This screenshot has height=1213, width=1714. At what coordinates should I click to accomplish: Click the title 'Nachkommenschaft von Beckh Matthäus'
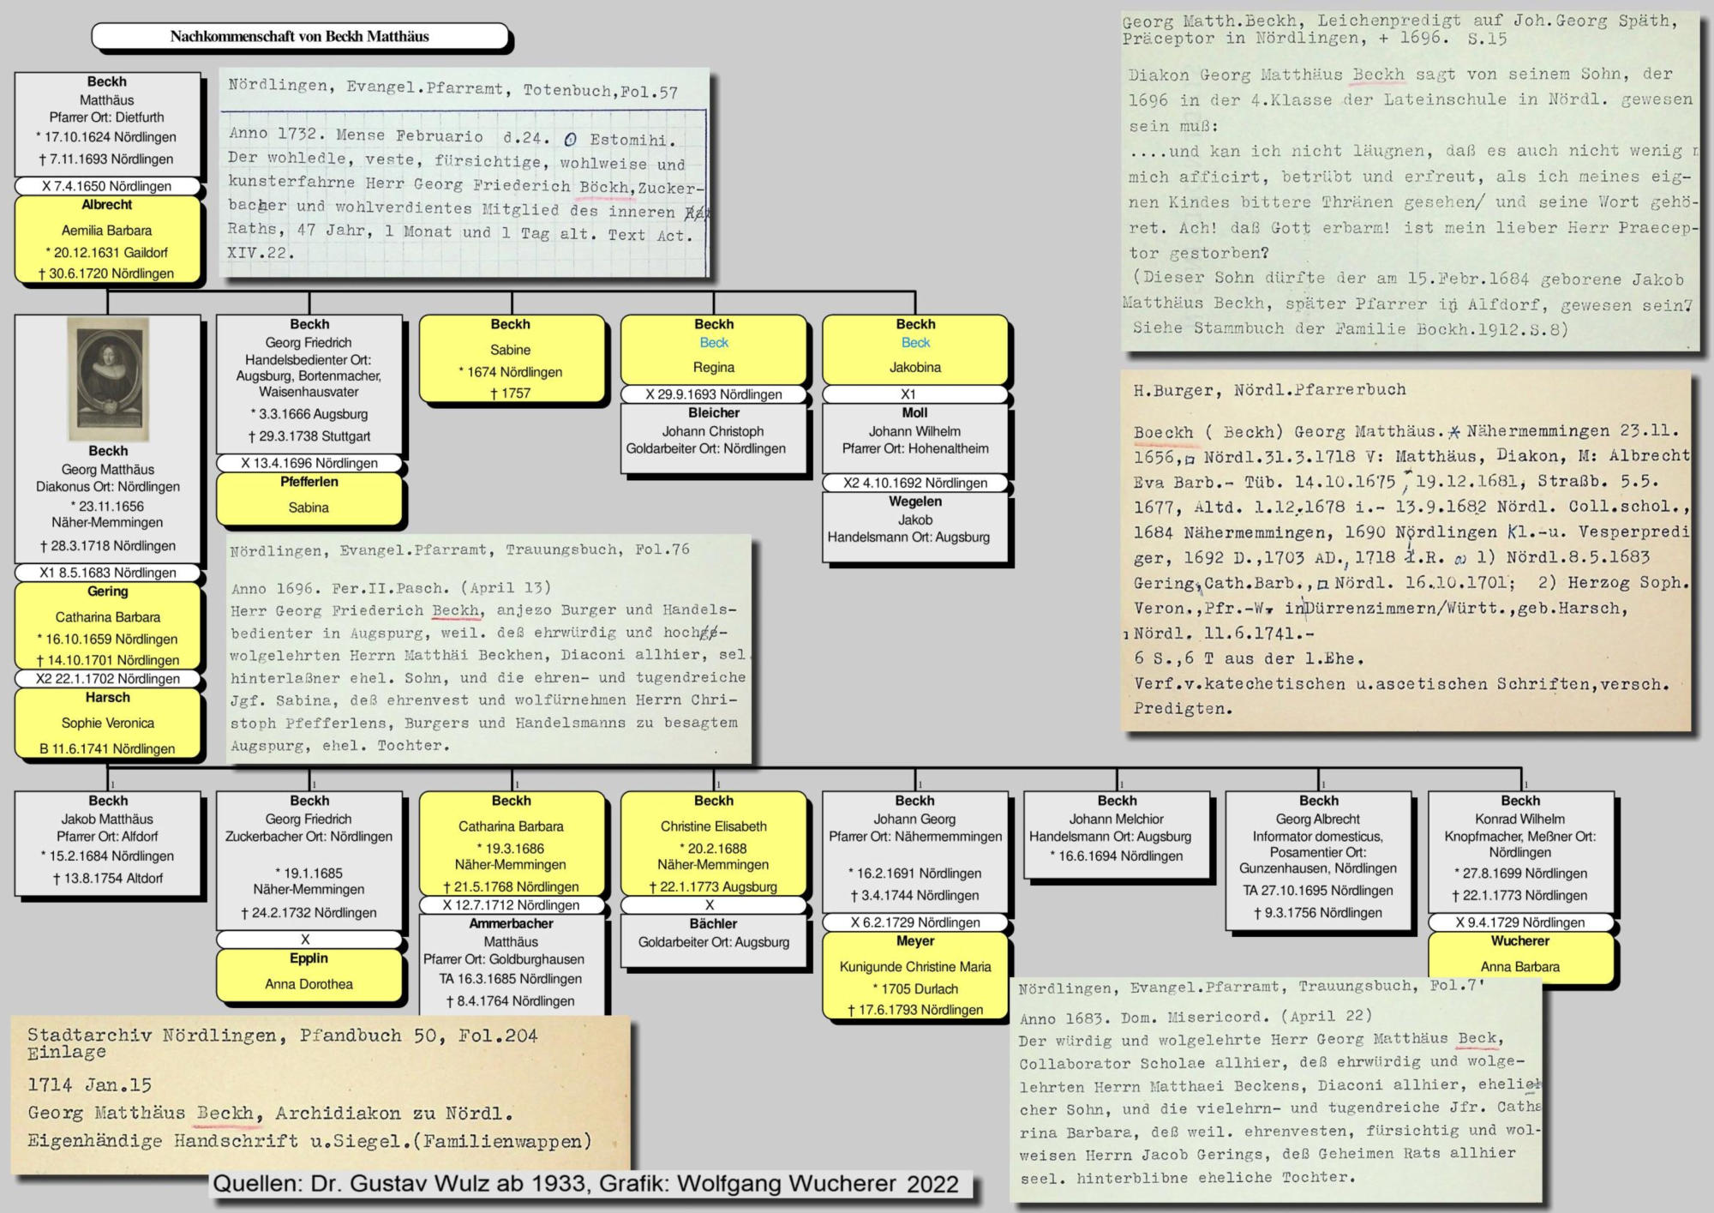pyautogui.click(x=299, y=36)
